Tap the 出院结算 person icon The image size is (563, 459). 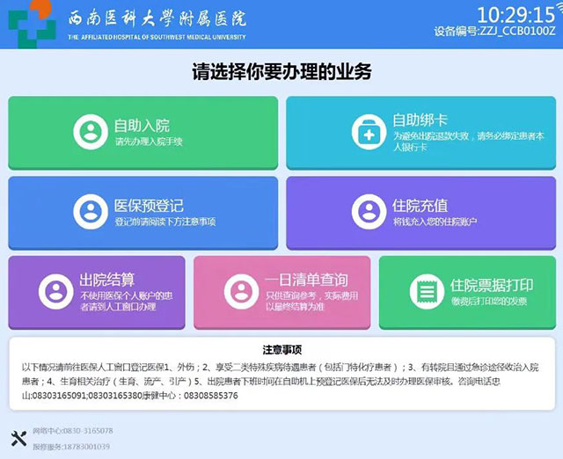[56, 291]
